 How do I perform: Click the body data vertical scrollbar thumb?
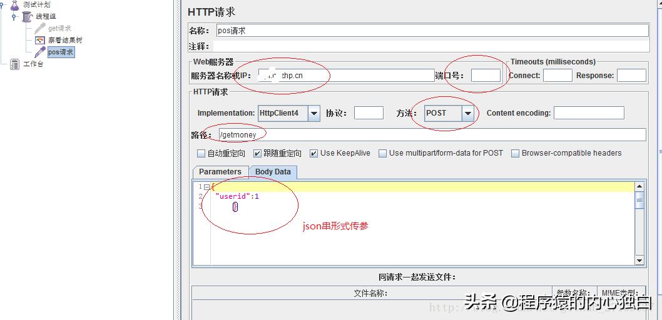(x=639, y=200)
